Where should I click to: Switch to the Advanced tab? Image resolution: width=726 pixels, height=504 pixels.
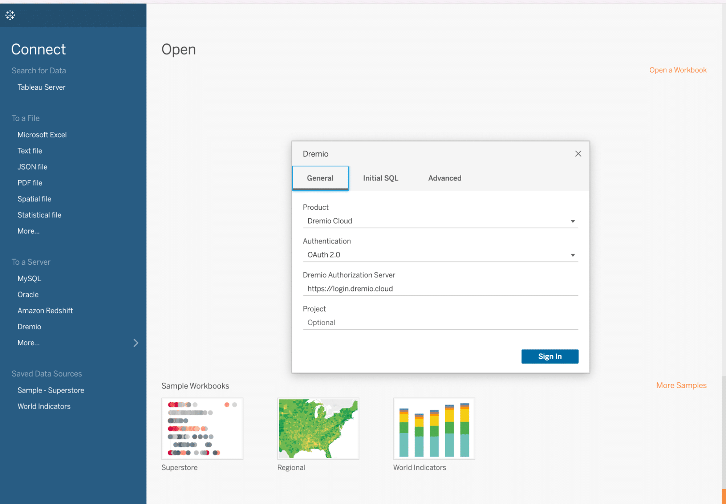tap(444, 178)
